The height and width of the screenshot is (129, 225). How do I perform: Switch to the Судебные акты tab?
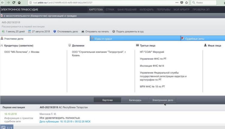(x=203, y=38)
